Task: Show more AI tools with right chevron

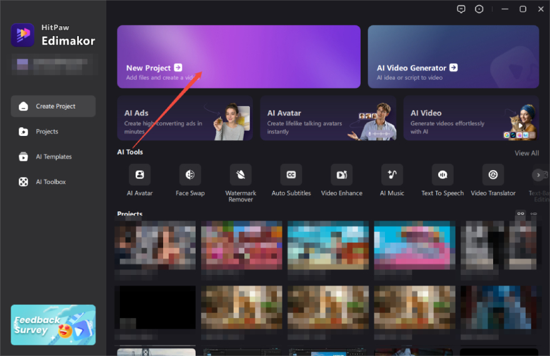Action: pyautogui.click(x=538, y=175)
